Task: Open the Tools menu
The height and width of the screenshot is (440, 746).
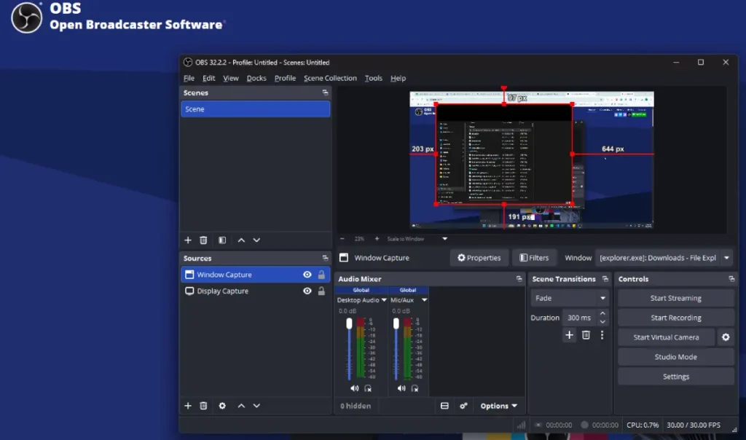Action: pos(374,78)
